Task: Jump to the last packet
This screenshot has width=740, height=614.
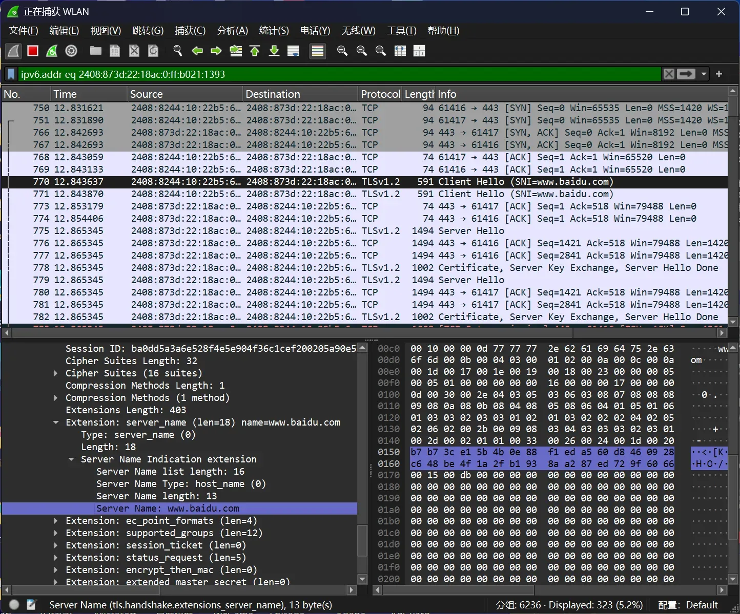Action: click(274, 51)
